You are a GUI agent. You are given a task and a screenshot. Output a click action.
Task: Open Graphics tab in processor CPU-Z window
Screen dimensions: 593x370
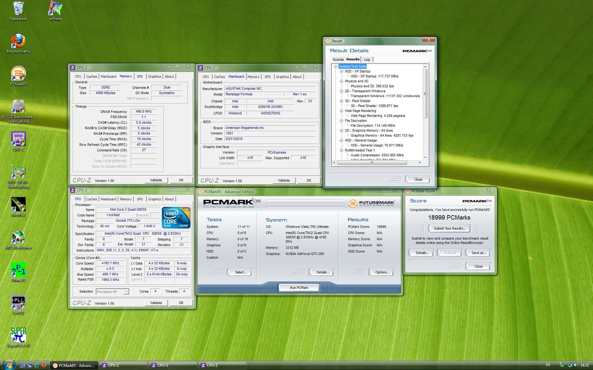(x=155, y=199)
